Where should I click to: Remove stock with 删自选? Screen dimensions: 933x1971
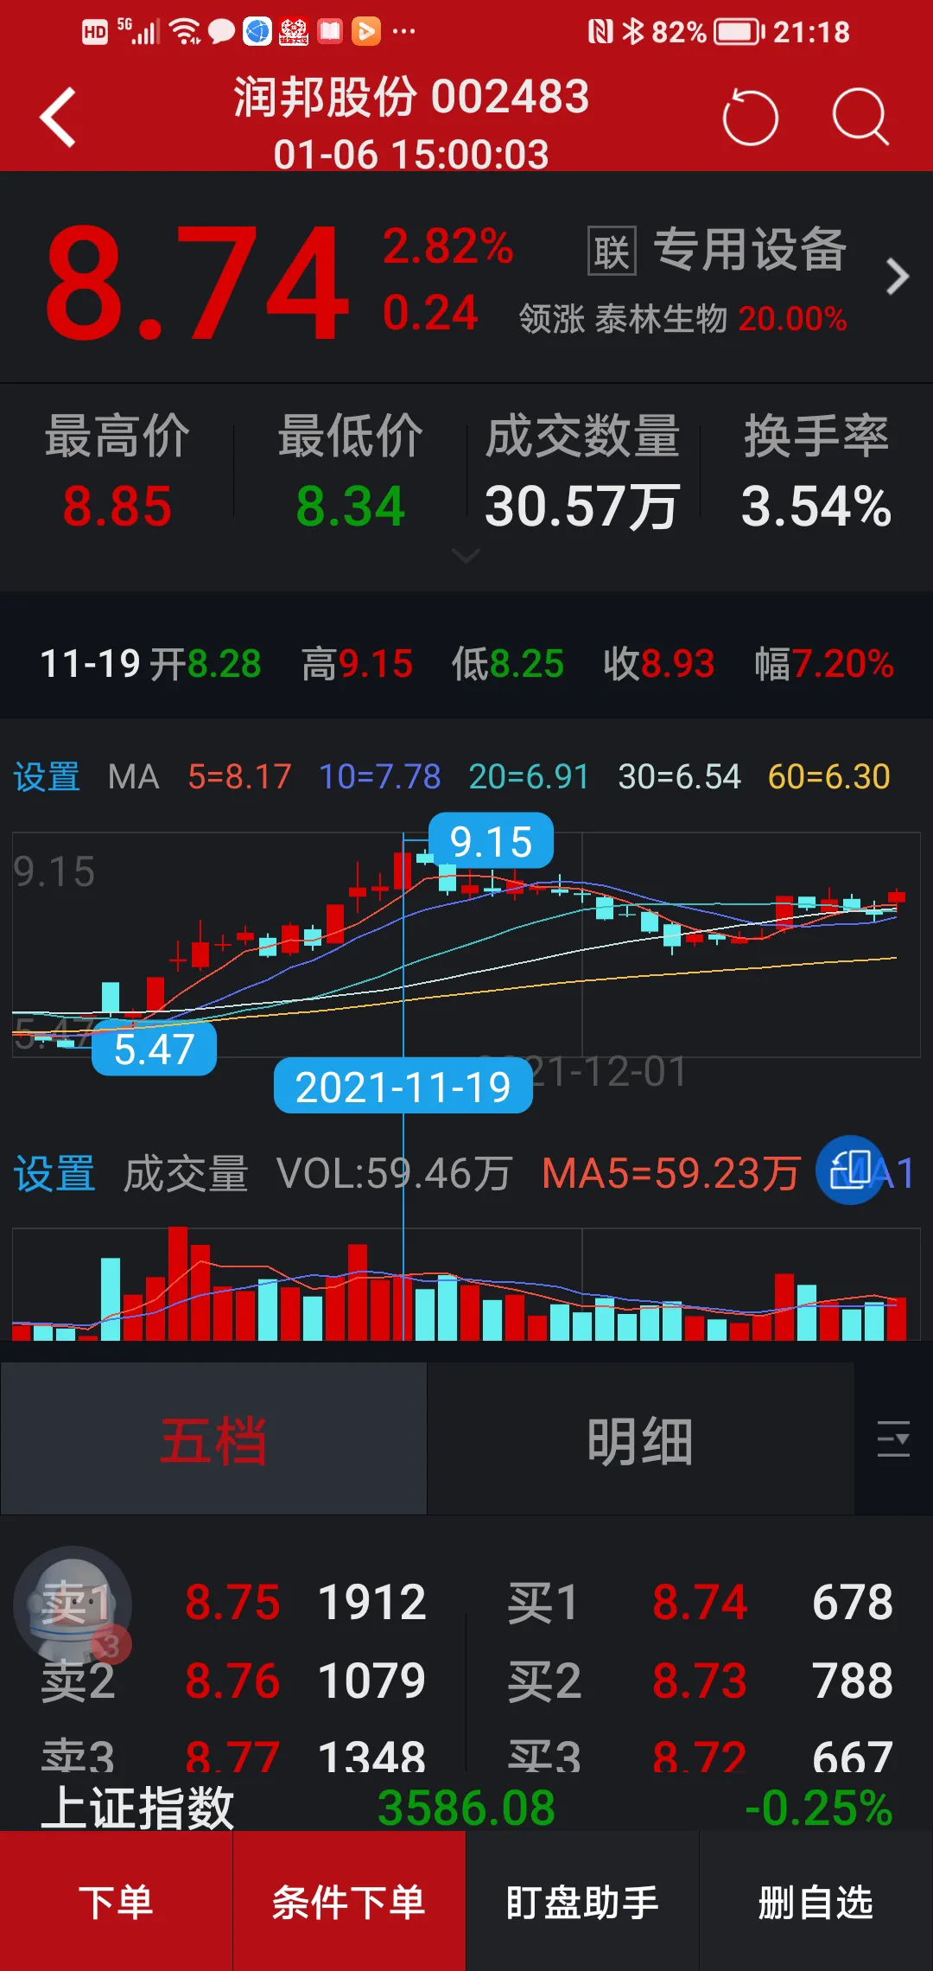[816, 1902]
